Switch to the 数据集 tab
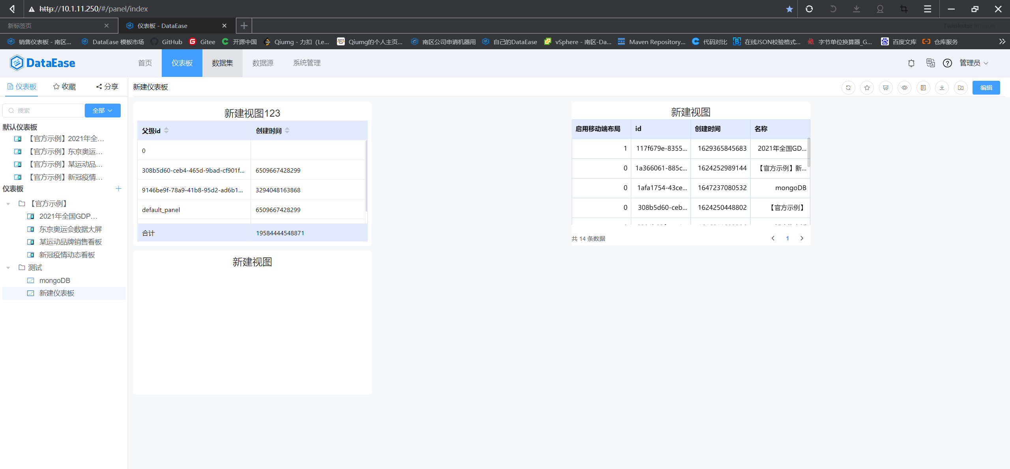 tap(223, 63)
